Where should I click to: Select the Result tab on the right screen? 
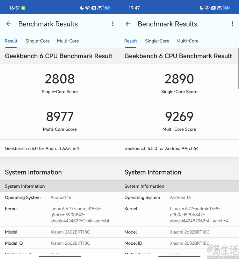pyautogui.click(x=131, y=41)
